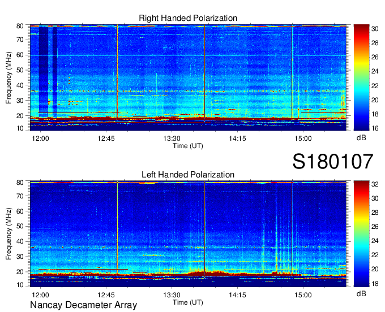Image resolution: width=385 pixels, height=312 pixels.
Task: Click the 10 MHz tick of left-handed plot
Action: click(20, 285)
